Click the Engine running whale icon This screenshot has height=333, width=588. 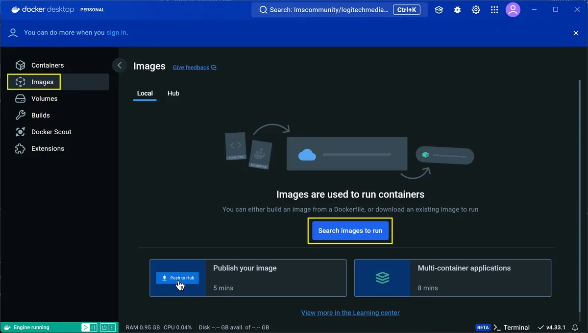[7, 327]
